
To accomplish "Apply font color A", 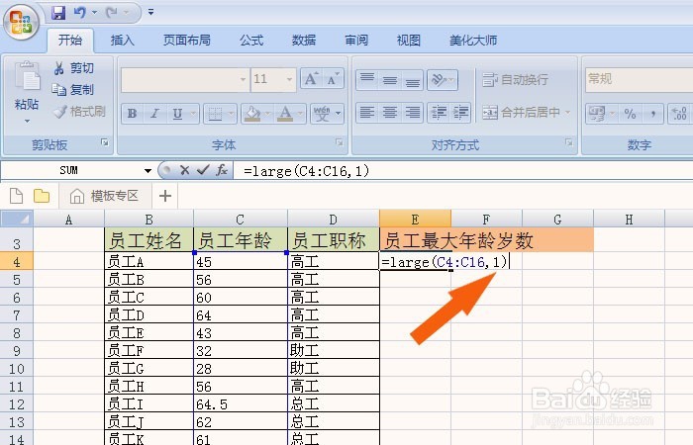I will pyautogui.click(x=285, y=114).
